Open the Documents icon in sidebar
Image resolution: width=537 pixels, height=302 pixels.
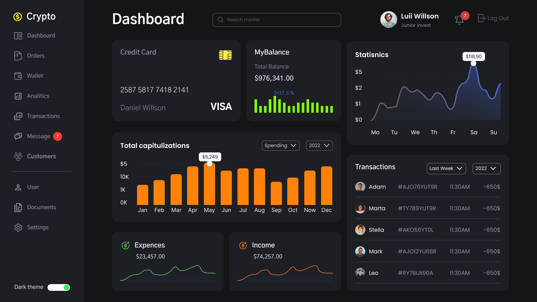point(18,207)
